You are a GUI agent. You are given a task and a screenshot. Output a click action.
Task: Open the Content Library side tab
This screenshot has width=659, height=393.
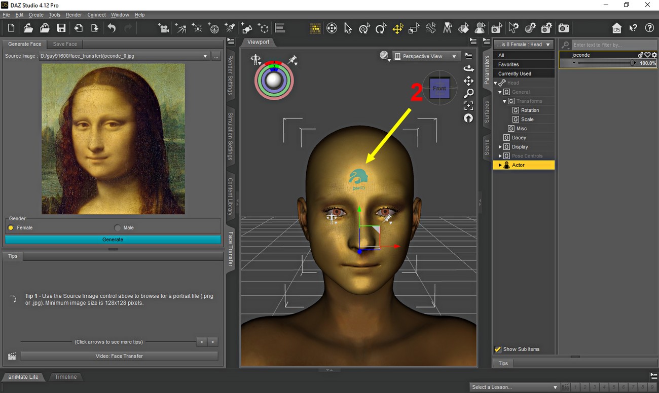pos(230,196)
